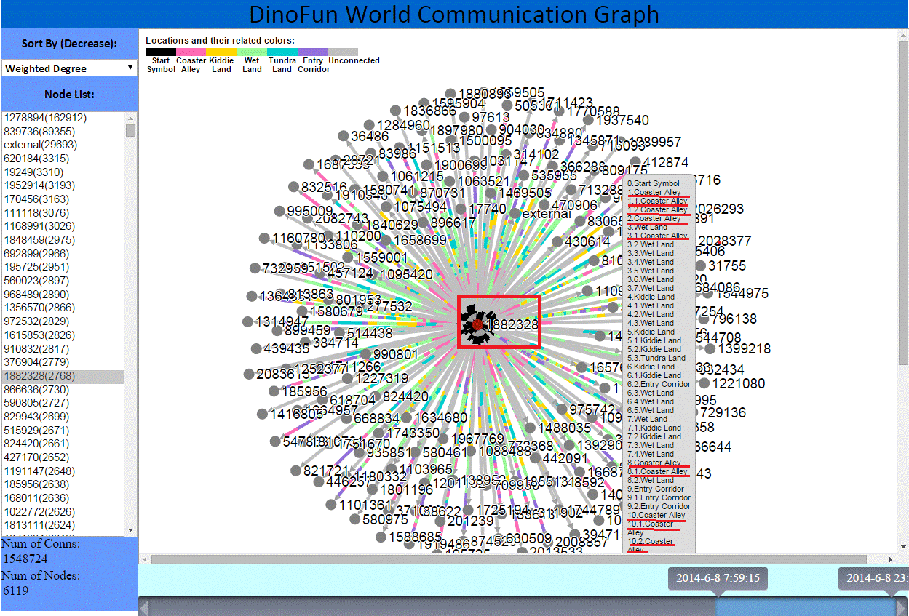Click the purple Entry Corridor legend swatch

pyautogui.click(x=313, y=52)
